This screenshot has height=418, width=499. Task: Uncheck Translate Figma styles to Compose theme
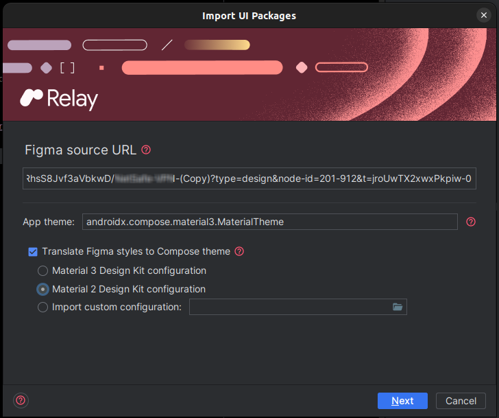pyautogui.click(x=33, y=252)
